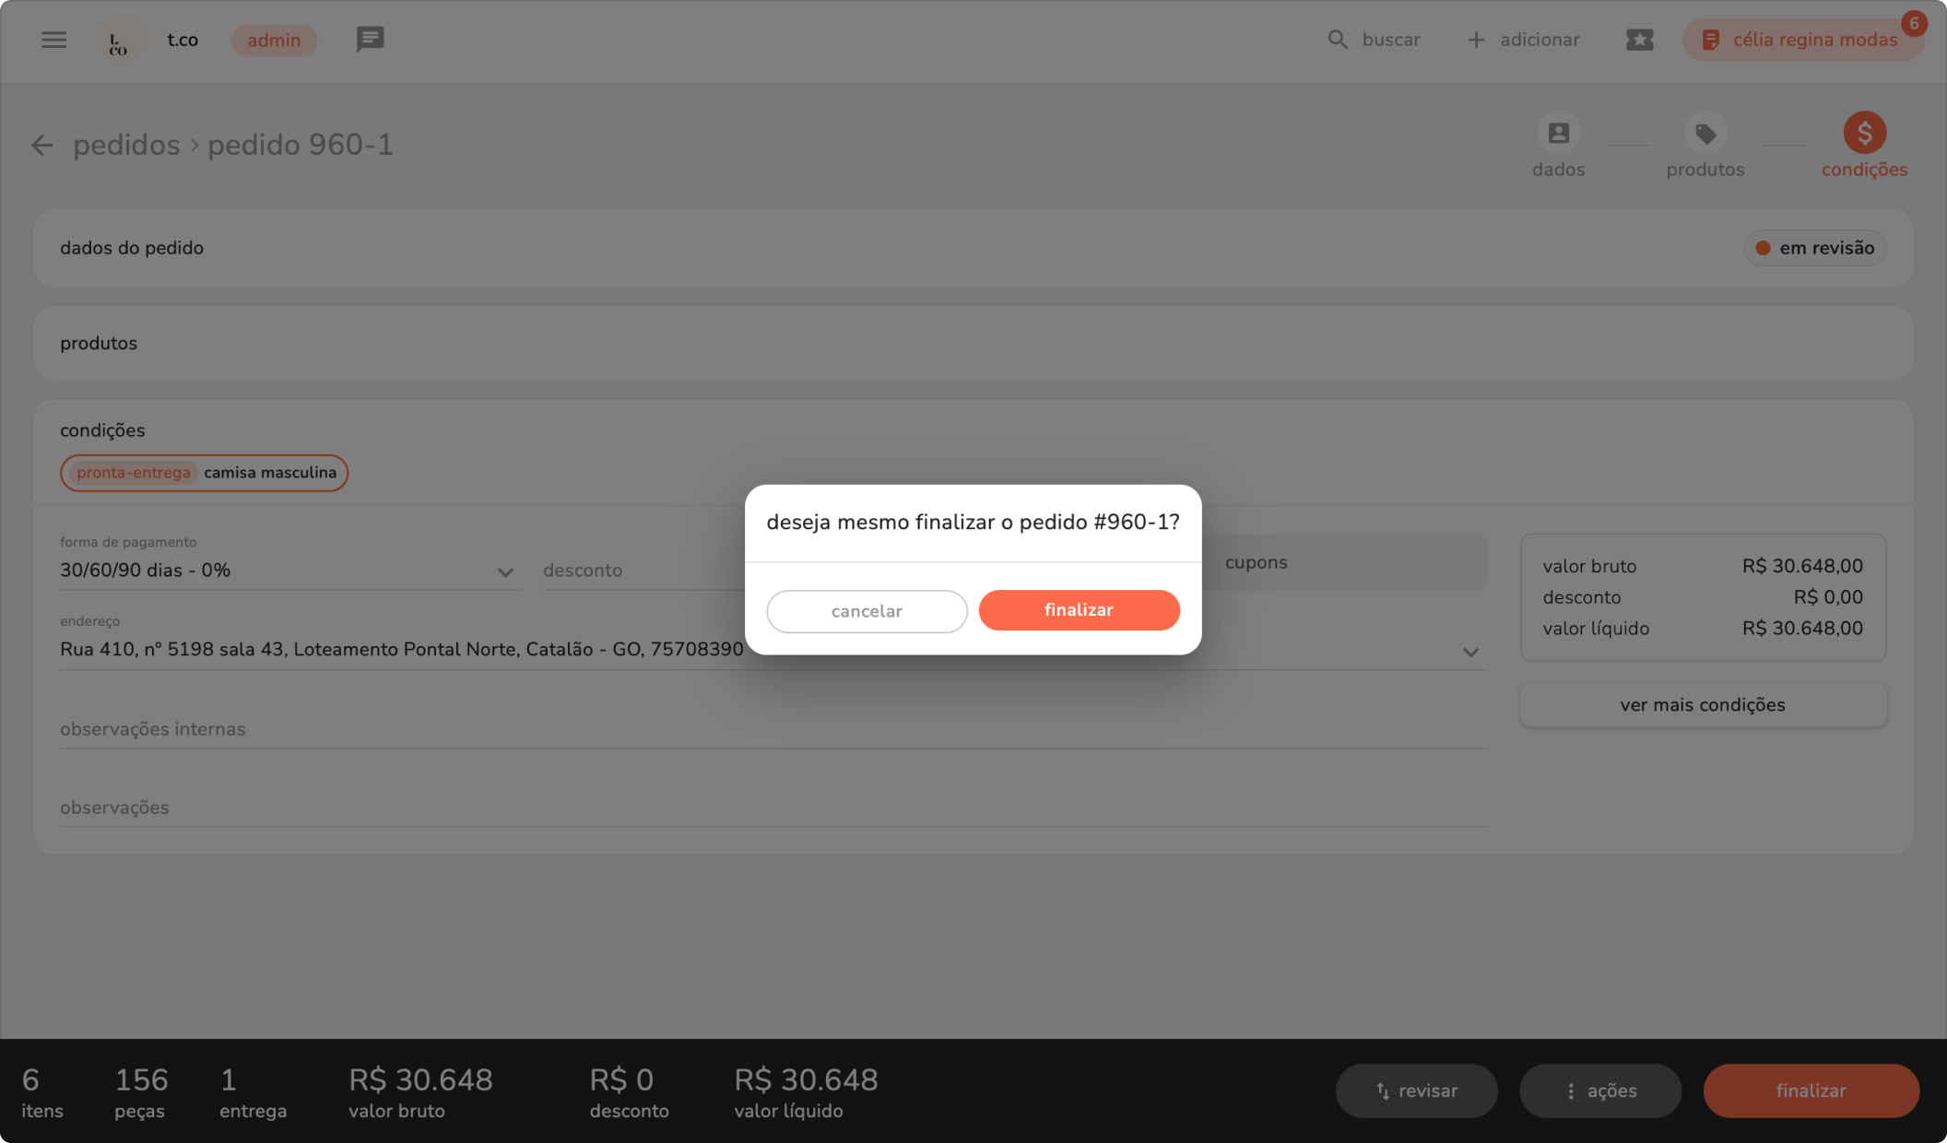
Task: Select the pronta-entrega camisa masculina chip
Action: (x=204, y=473)
